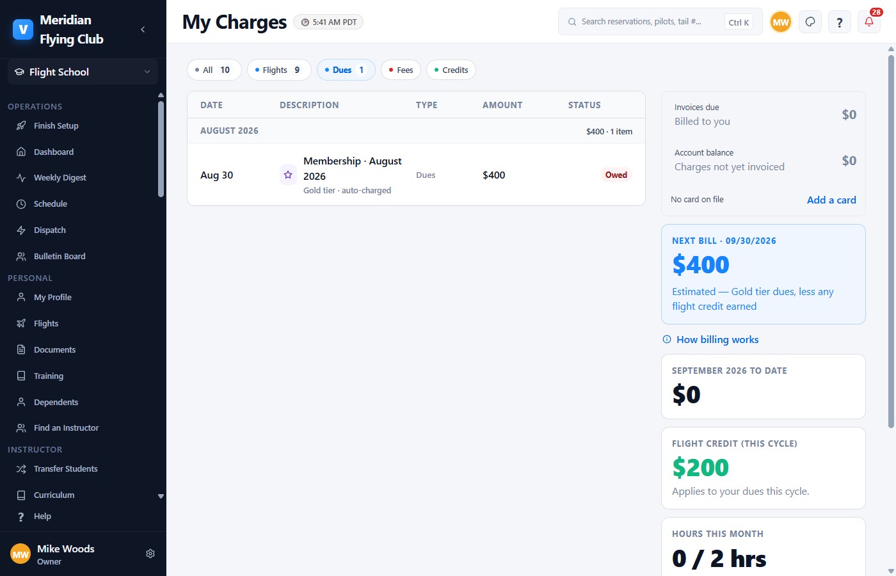896x576 pixels.
Task: Select the Credits filter tab
Action: pyautogui.click(x=451, y=70)
